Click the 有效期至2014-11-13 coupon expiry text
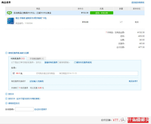 point(68,73)
